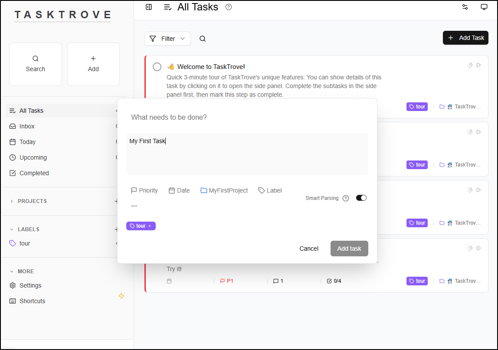This screenshot has height=350, width=498.
Task: Toggle the sidebar panel icon
Action: pyautogui.click(x=149, y=7)
